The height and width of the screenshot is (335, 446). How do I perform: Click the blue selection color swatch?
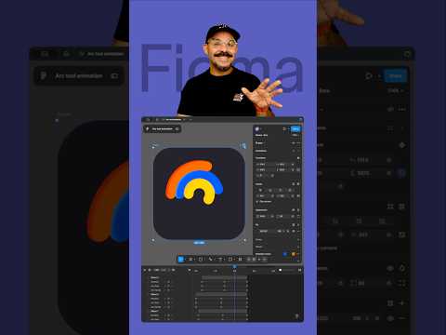pos(285,254)
